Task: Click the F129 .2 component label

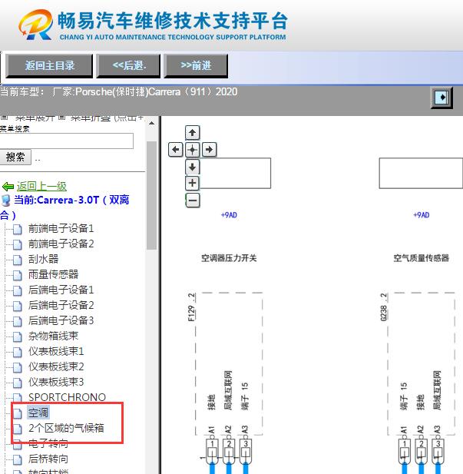Action: [x=191, y=307]
